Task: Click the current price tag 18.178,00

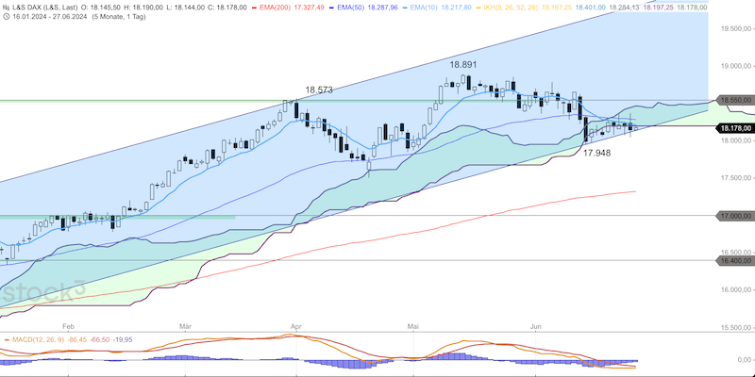Action: tap(735, 128)
